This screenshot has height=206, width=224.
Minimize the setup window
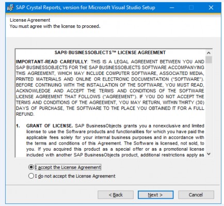pyautogui.click(x=172, y=8)
